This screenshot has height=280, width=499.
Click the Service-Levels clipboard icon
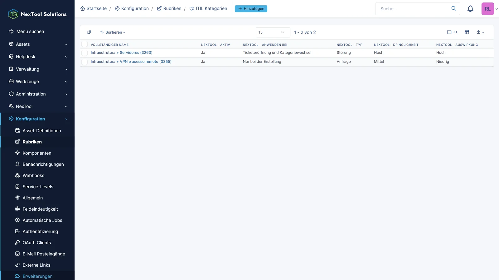pos(17,187)
